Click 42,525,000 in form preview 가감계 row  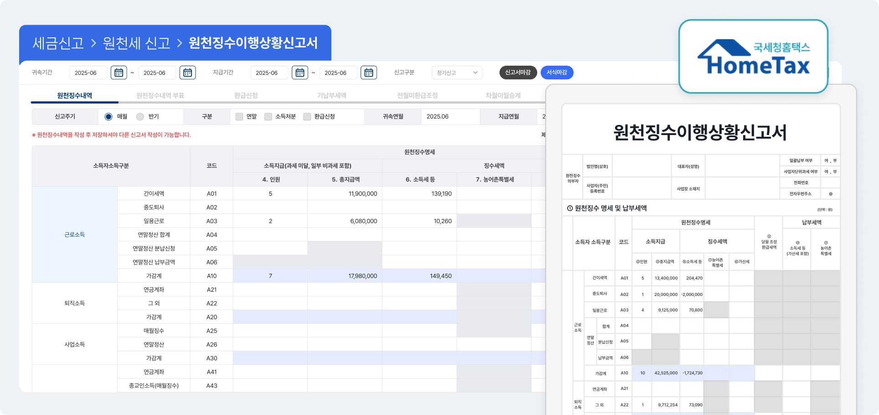[x=666, y=373]
